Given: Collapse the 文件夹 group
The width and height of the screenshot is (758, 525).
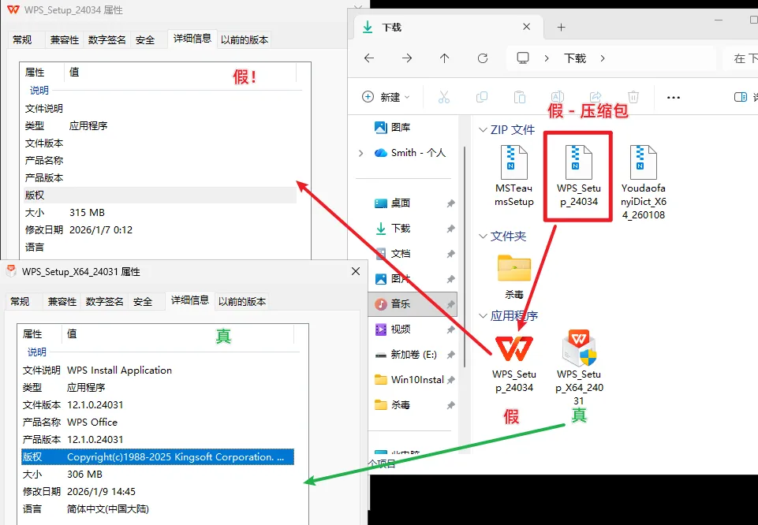Looking at the screenshot, I should (x=483, y=236).
